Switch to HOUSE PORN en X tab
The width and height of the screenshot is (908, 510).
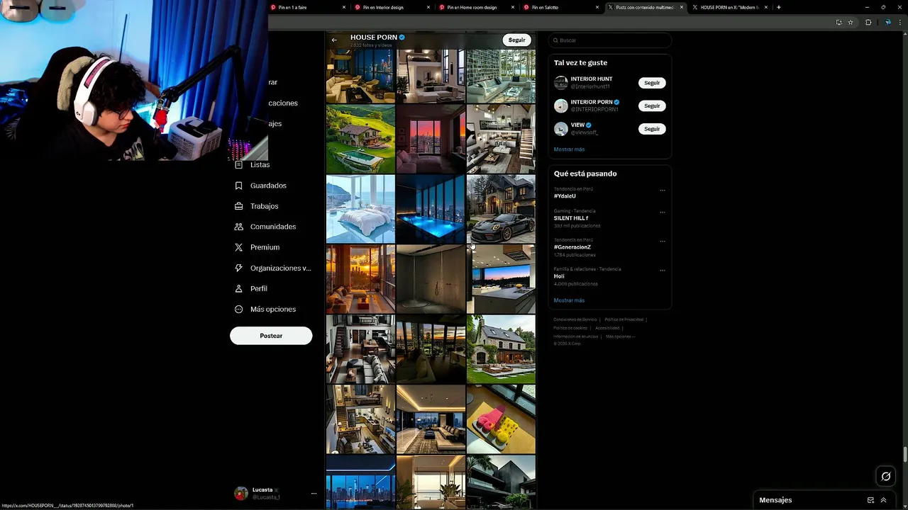(730, 7)
